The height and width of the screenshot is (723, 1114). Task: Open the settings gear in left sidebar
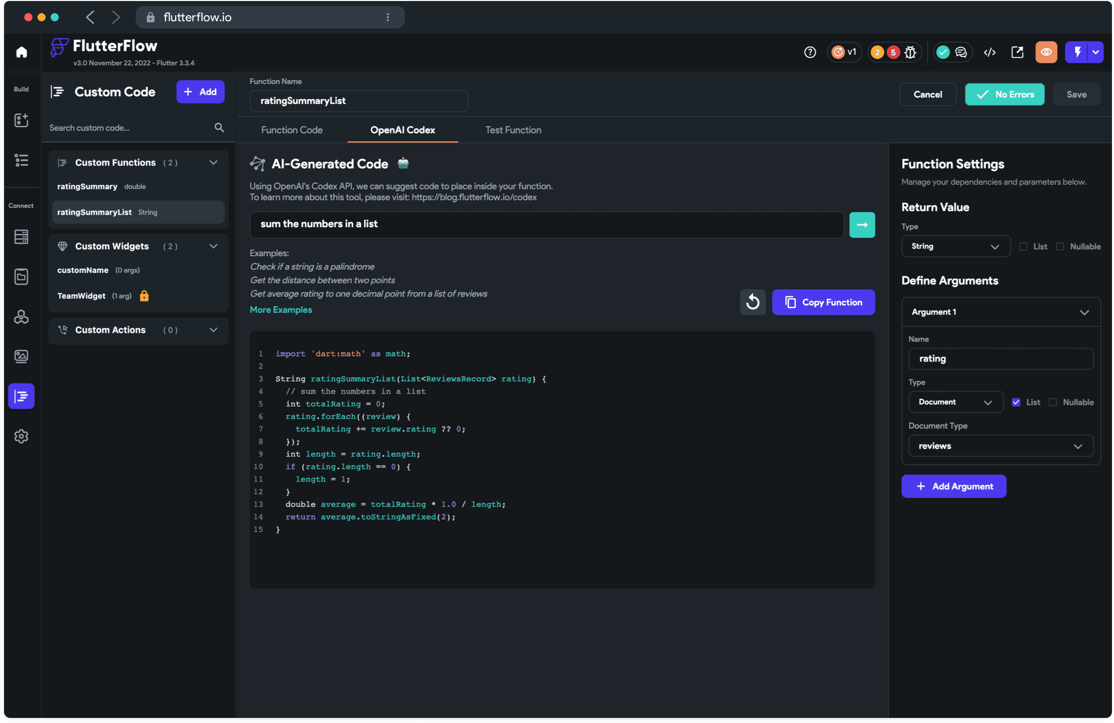pyautogui.click(x=21, y=436)
